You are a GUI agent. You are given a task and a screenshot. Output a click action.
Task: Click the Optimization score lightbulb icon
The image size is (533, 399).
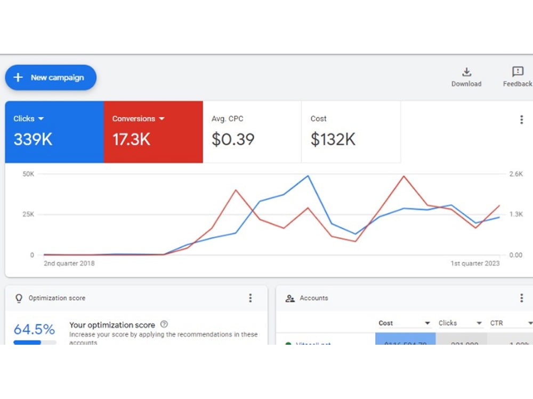(x=19, y=298)
